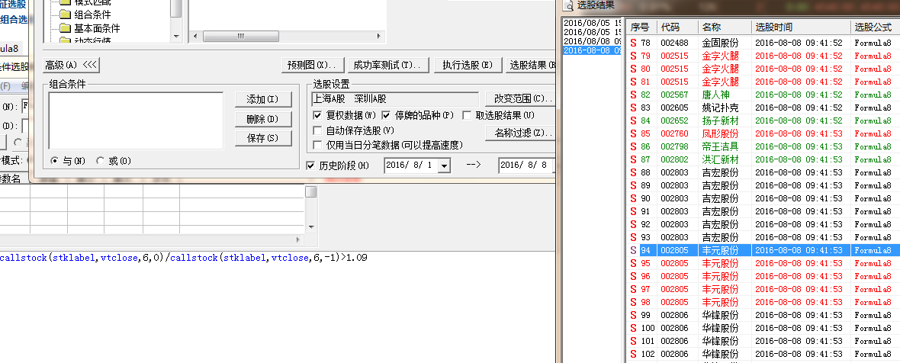Click the horizontal scrollbar thumb in upper panel
Image resolution: width=900 pixels, height=363 pixels.
click(x=240, y=36)
